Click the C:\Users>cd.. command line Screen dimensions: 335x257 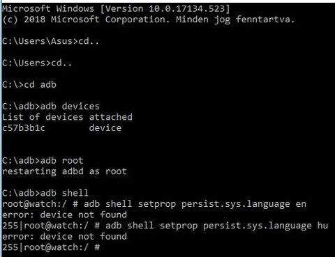click(x=37, y=63)
